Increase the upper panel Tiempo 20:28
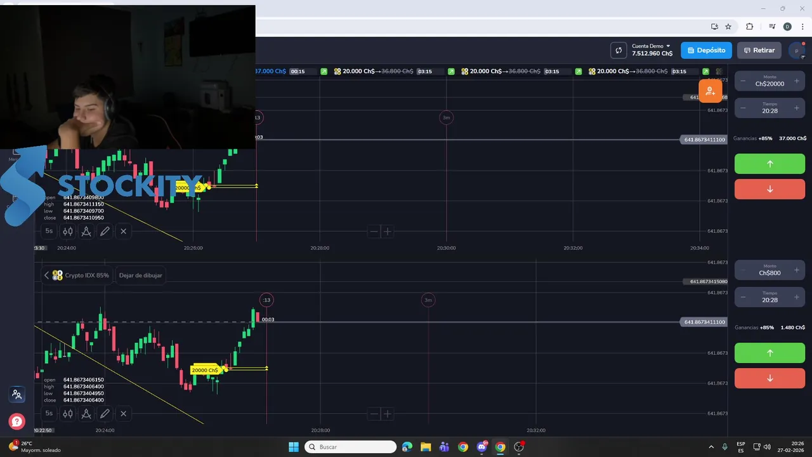 click(797, 108)
